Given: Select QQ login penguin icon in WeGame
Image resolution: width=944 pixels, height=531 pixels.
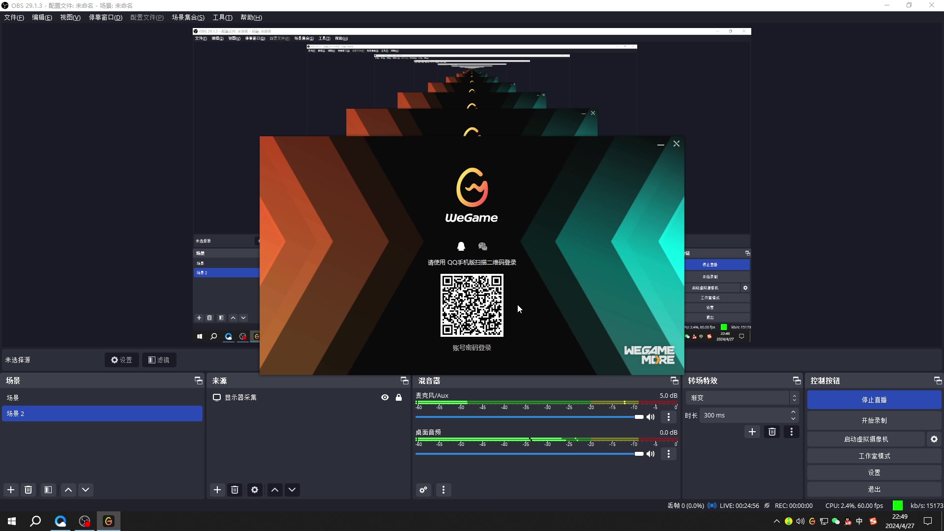Looking at the screenshot, I should (461, 246).
